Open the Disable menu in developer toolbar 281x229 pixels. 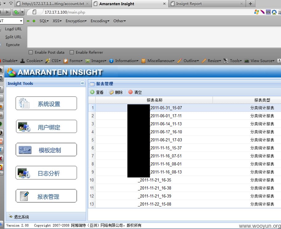[x=10, y=61]
